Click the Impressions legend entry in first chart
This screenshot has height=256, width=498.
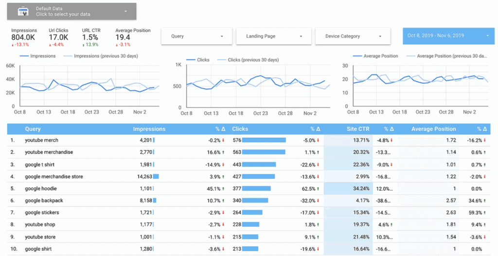[37, 56]
